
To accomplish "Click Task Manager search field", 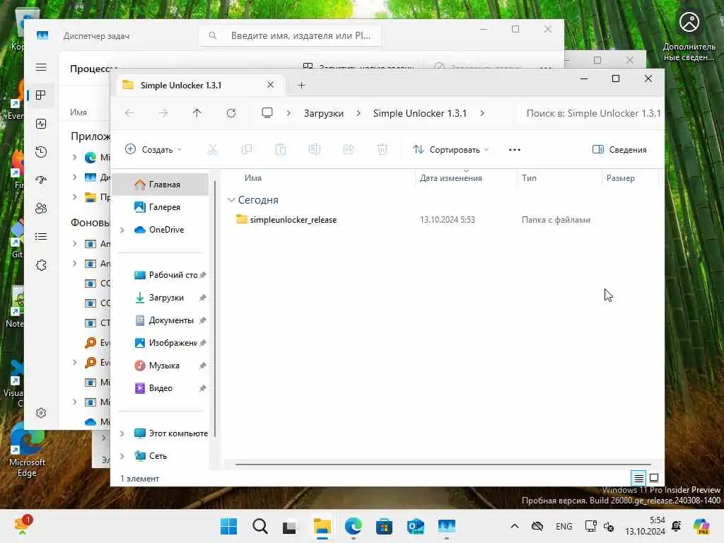I will (290, 35).
